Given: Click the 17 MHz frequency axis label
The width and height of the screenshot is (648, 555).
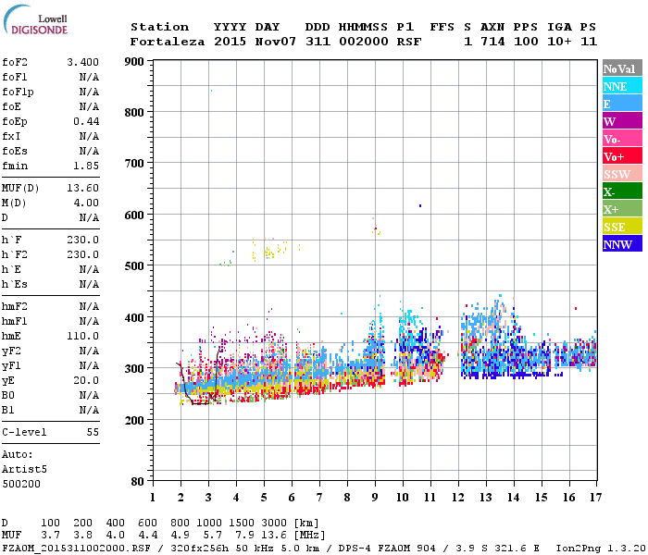Looking at the screenshot, I should point(595,498).
